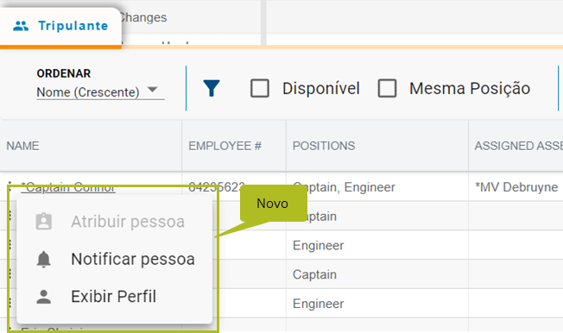This screenshot has width=563, height=333.
Task: Click the EMPLOYEE # column header
Action: [x=225, y=146]
